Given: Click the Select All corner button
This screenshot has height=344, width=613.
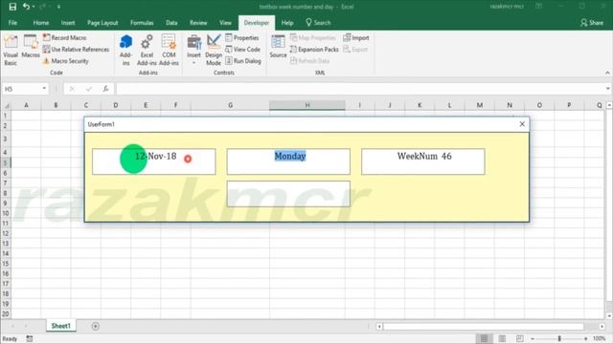Looking at the screenshot, I should pos(6,105).
